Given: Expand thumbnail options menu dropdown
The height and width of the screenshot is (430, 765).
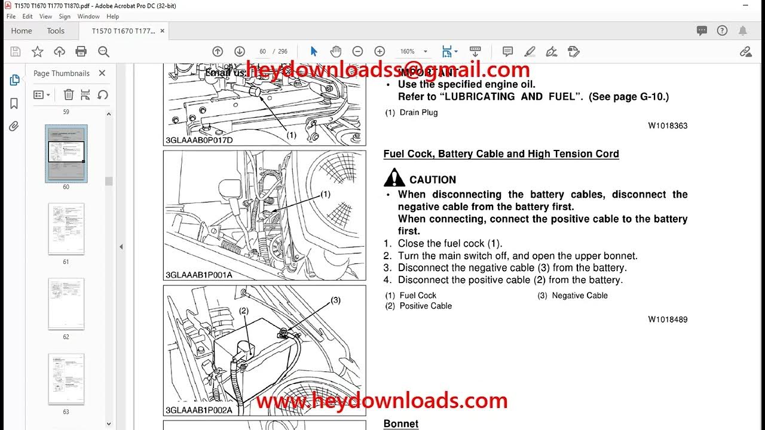Looking at the screenshot, I should click(42, 94).
